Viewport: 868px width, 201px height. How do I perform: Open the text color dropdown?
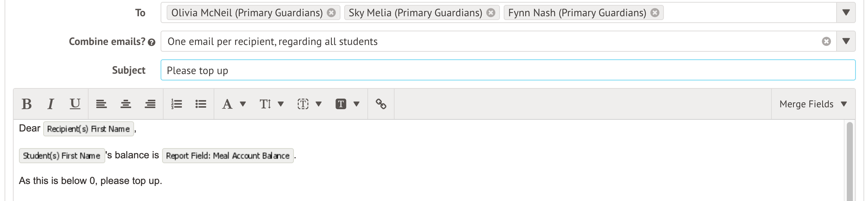pyautogui.click(x=309, y=104)
